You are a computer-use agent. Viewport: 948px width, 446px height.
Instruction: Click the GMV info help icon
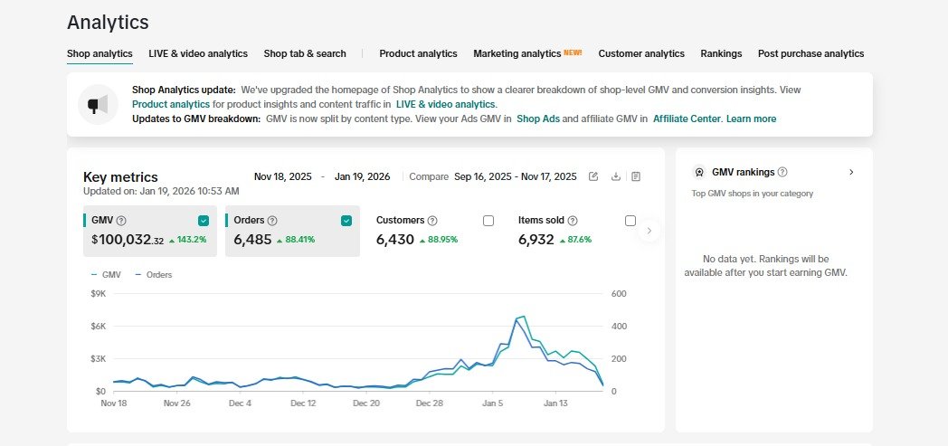point(121,221)
